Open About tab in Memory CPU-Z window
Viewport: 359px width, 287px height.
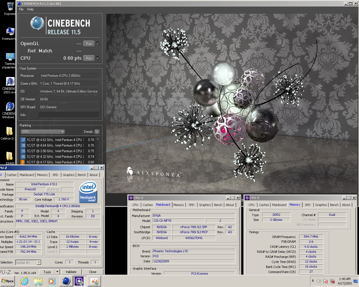coord(346,205)
